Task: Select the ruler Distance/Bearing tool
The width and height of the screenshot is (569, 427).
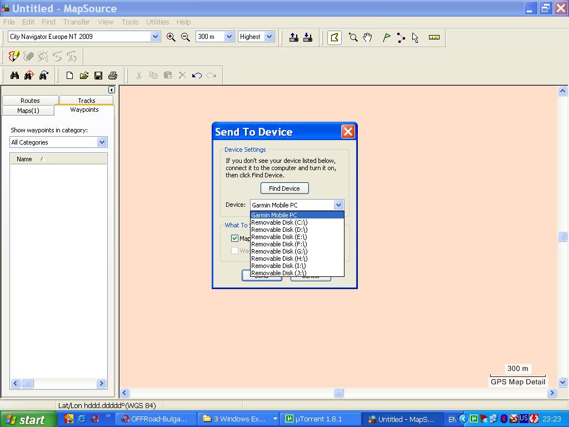Action: (434, 37)
